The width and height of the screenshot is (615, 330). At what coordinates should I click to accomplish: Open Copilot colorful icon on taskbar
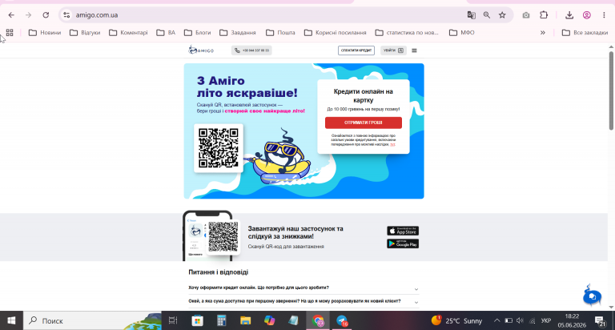[269, 320]
